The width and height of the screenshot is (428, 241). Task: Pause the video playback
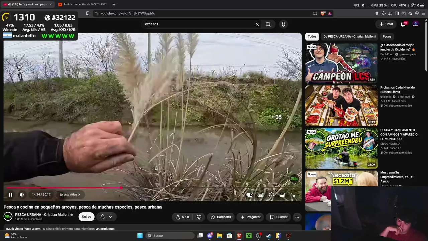(x=11, y=195)
